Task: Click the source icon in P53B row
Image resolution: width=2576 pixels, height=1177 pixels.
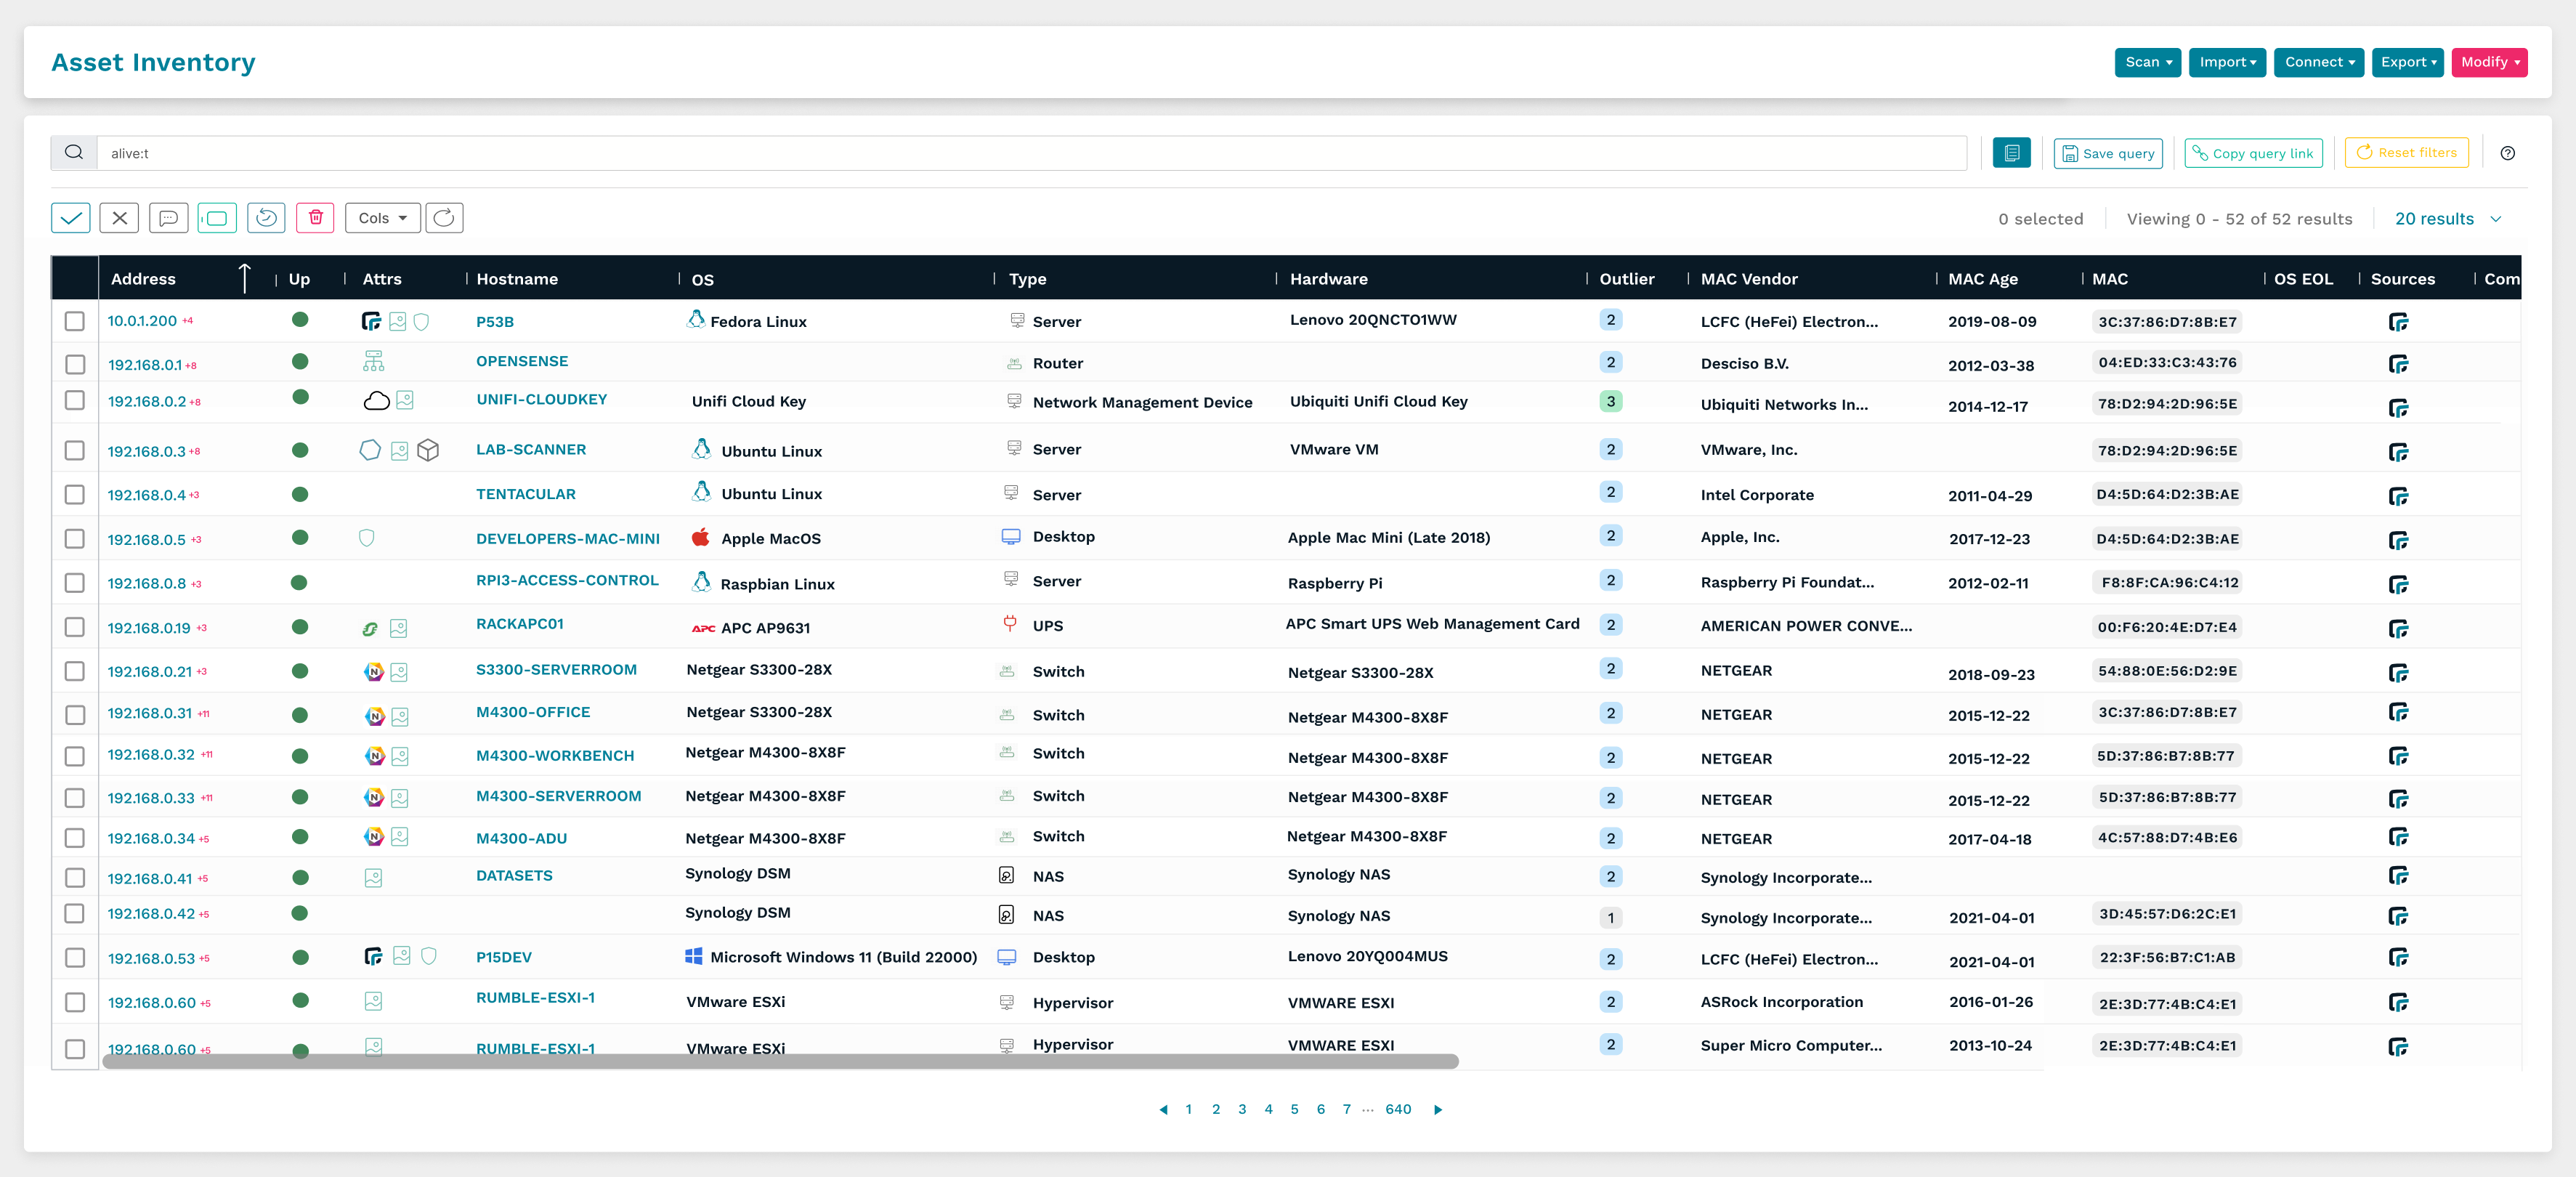Action: pyautogui.click(x=2398, y=322)
